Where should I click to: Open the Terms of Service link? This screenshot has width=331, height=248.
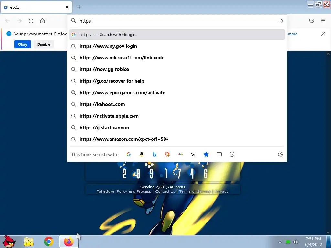(x=195, y=191)
